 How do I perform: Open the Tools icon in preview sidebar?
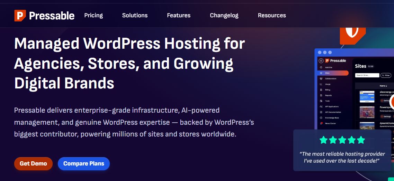tap(321, 101)
